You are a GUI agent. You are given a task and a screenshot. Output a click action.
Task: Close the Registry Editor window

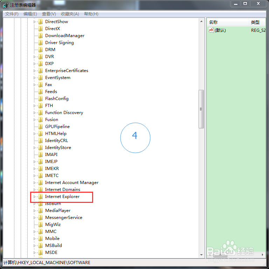258,4
